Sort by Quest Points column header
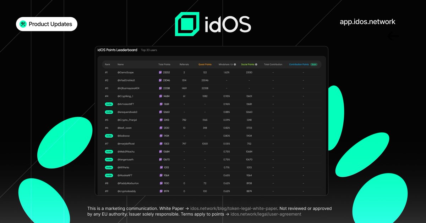This screenshot has width=426, height=223. (x=205, y=64)
